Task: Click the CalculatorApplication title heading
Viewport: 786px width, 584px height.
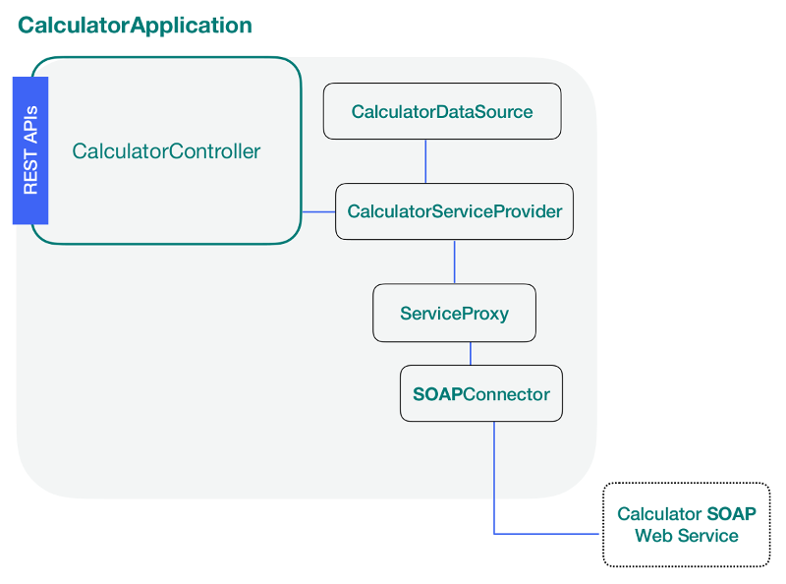Action: (x=135, y=26)
